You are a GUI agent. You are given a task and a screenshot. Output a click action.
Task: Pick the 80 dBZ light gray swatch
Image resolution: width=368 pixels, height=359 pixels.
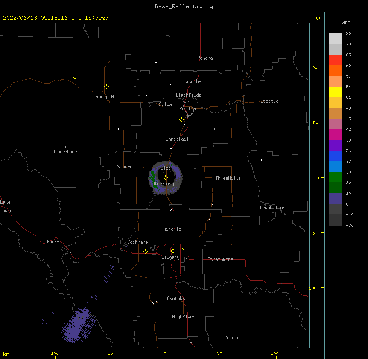(336, 39)
